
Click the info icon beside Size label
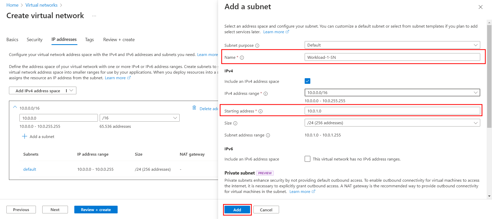coord(235,123)
